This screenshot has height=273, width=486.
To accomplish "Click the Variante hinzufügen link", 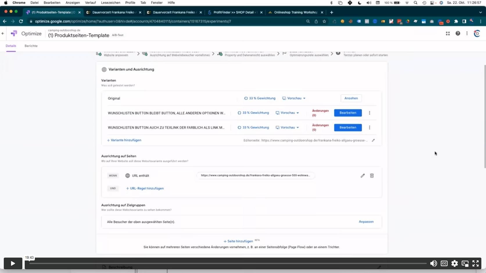I will pyautogui.click(x=124, y=140).
